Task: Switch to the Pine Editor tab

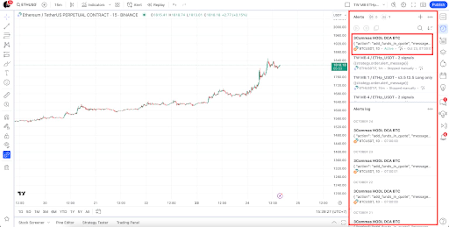Action: [x=65, y=222]
